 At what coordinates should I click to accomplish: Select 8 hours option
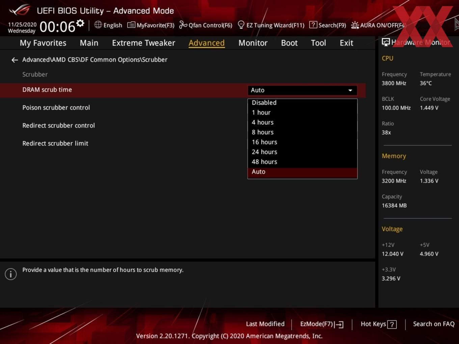pos(302,132)
